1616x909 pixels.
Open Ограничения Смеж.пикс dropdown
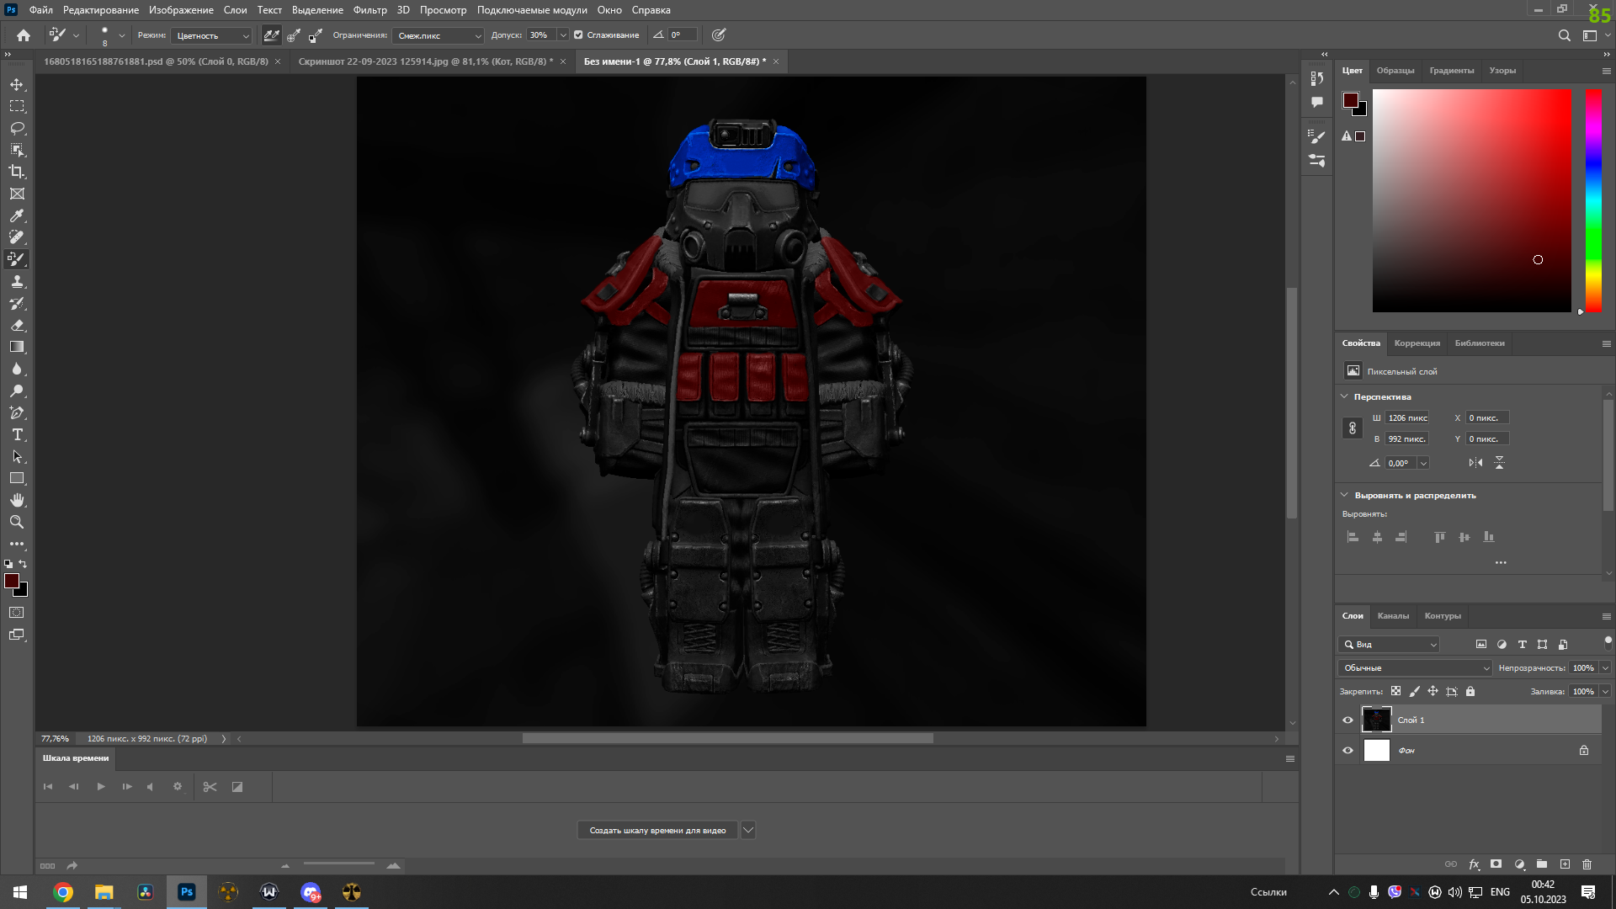(438, 35)
